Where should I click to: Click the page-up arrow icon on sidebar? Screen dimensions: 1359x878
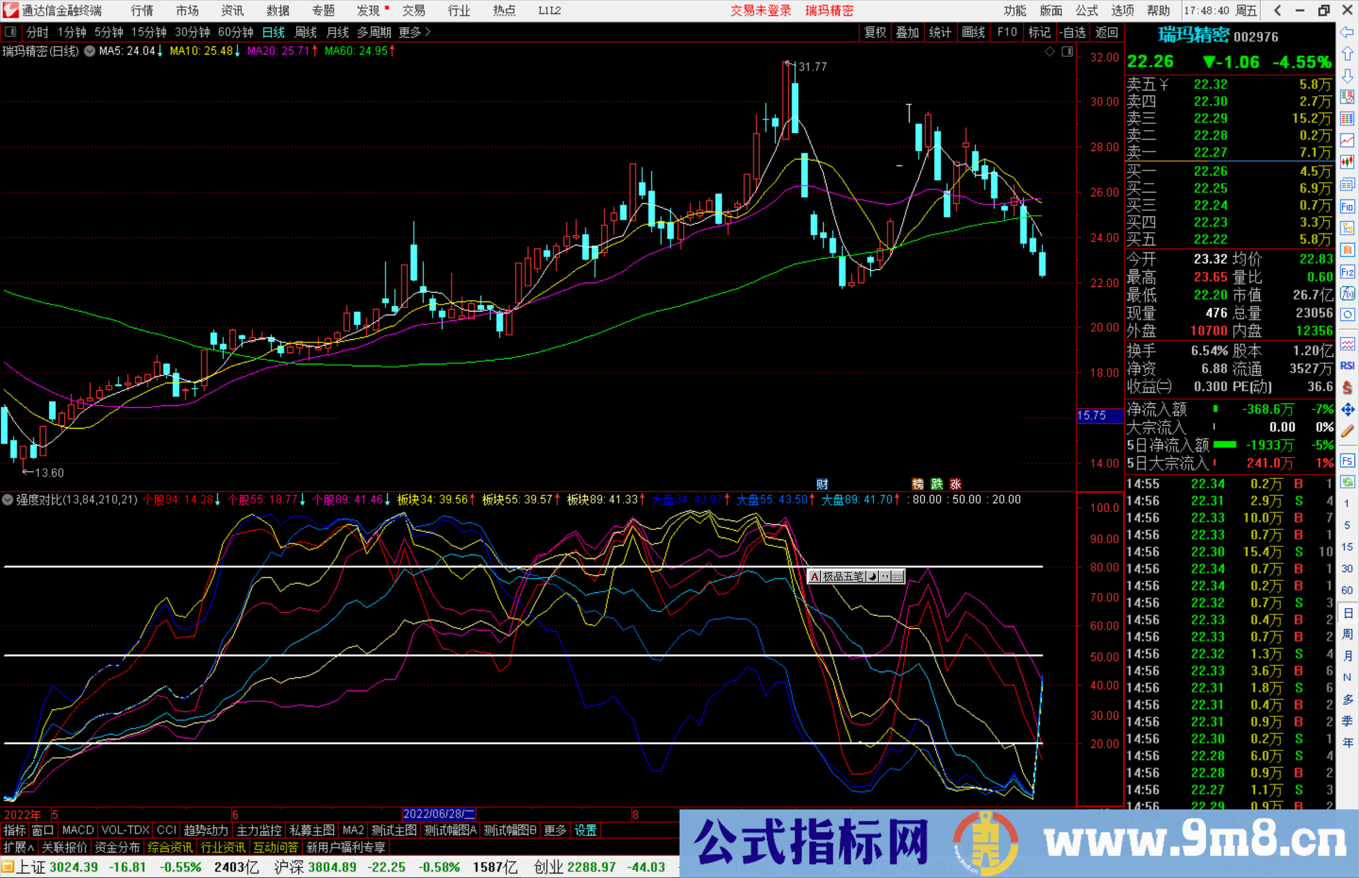[1348, 53]
